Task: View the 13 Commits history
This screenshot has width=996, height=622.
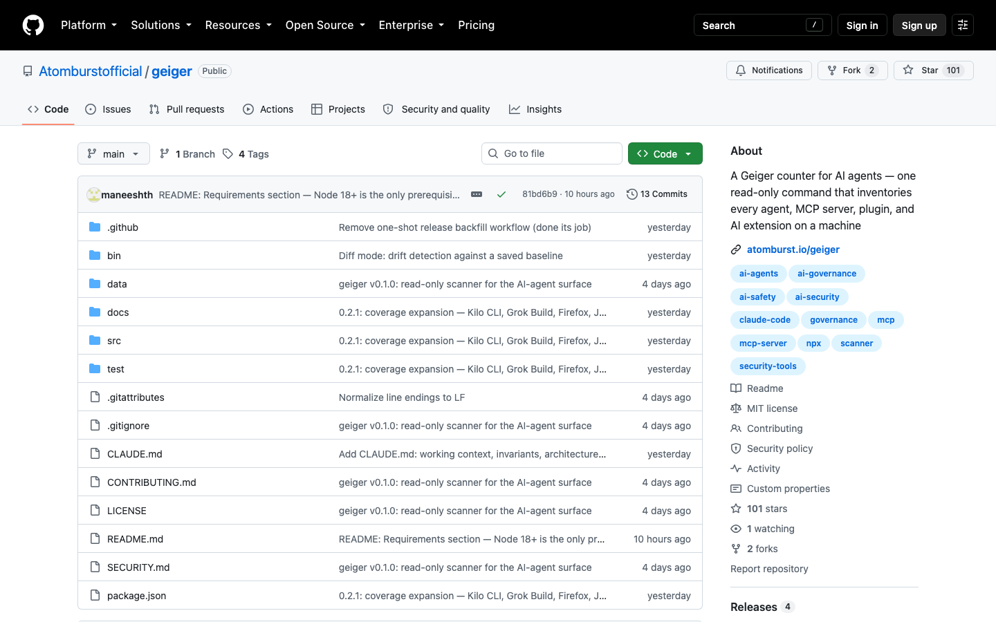Action: (x=657, y=194)
